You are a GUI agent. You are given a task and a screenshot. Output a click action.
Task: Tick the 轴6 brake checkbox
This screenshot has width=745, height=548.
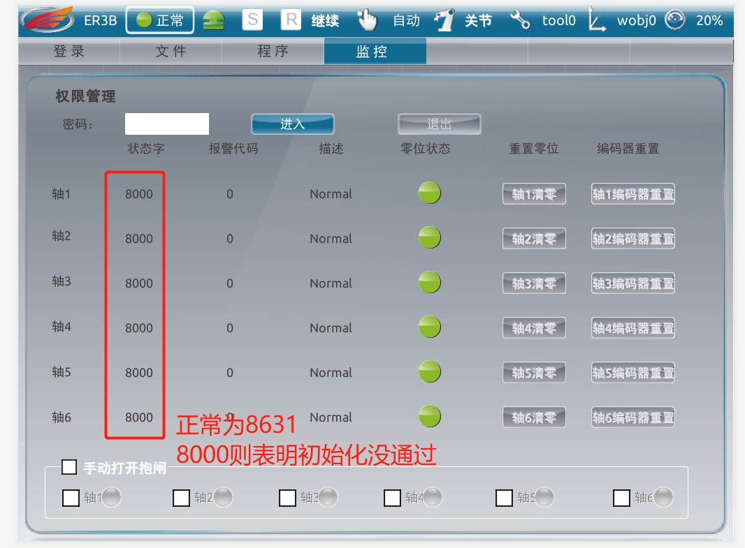[x=621, y=498]
